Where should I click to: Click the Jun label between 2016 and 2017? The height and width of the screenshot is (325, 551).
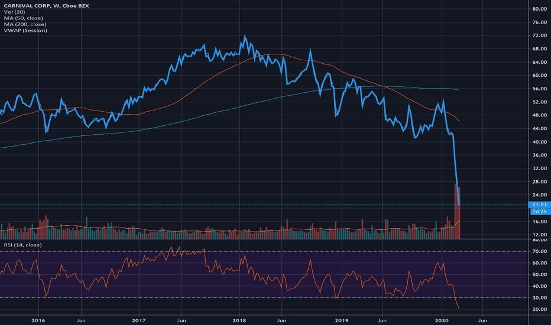click(x=81, y=320)
